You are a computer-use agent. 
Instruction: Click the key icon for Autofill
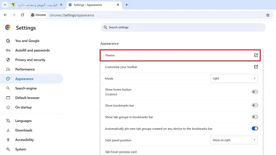8,50
